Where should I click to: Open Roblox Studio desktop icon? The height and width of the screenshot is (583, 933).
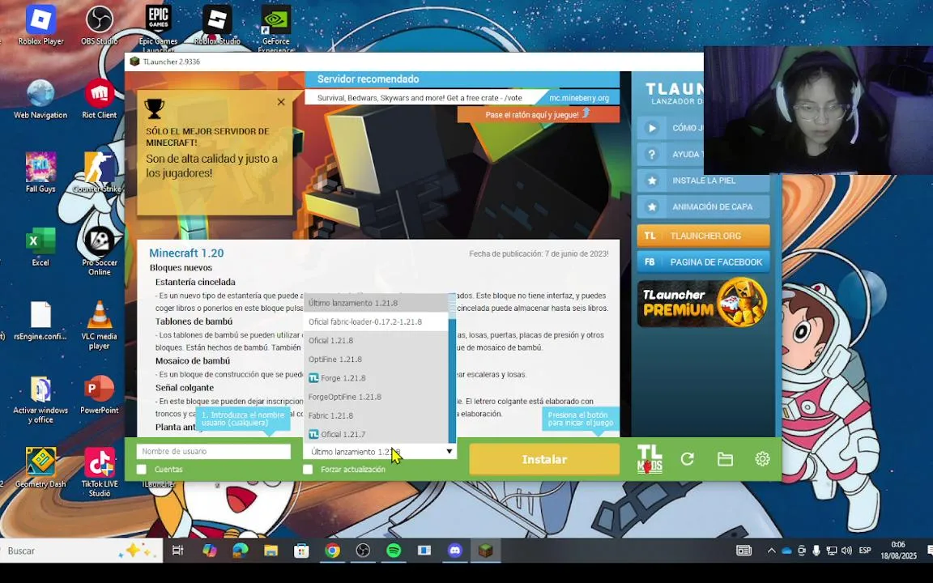coord(217,25)
